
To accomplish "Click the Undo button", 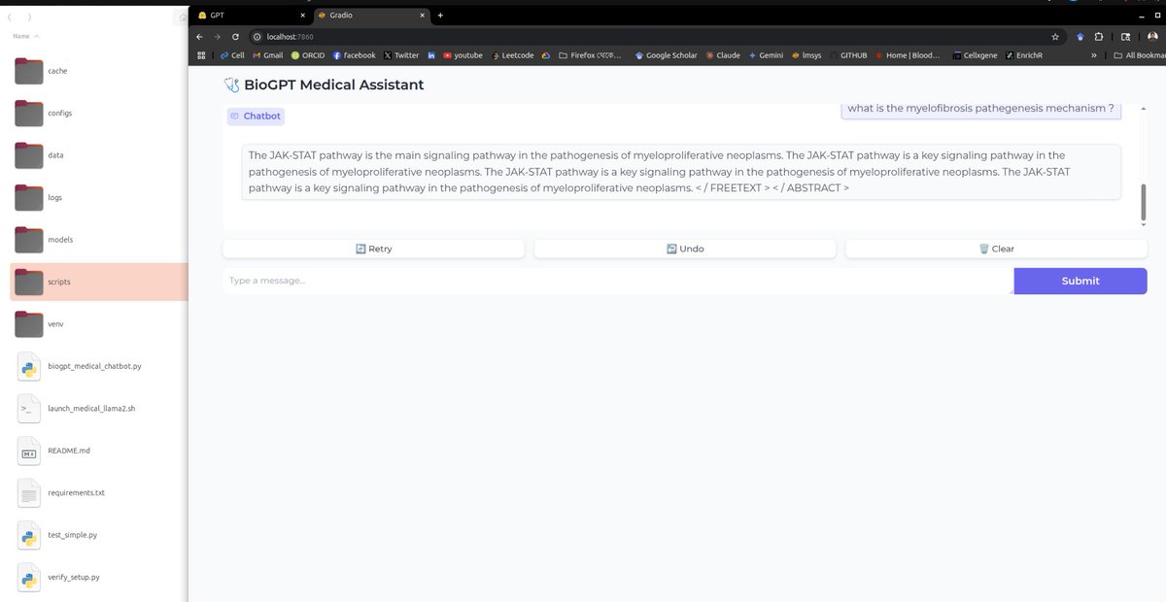I will click(x=685, y=249).
